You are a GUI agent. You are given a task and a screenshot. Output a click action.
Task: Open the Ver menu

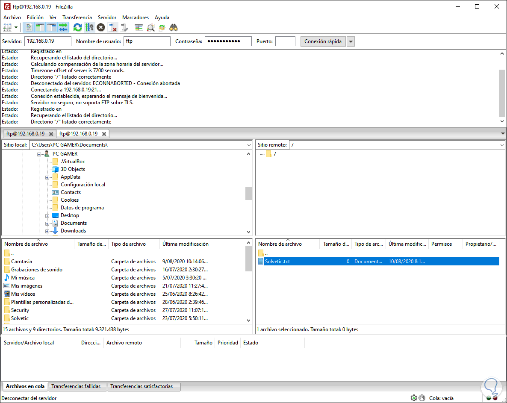coord(53,18)
